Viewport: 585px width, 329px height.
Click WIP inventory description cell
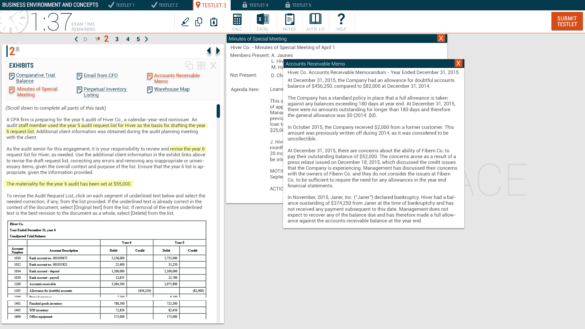pyautogui.click(x=64, y=310)
